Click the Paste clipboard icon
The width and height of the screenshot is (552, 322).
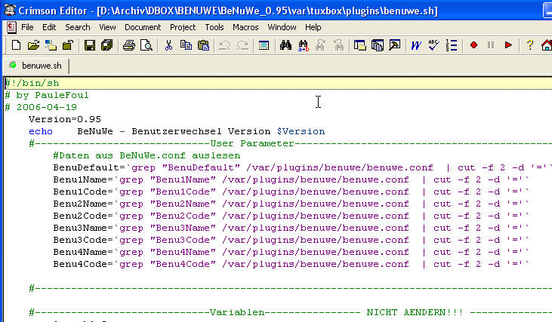click(x=203, y=46)
